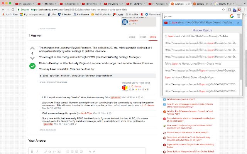Select Japandroids history result under History Results

point(201,36)
